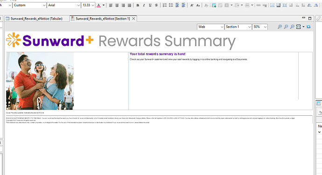Close the Sunward_Rewards_eNotice [Section 1] tab

click(x=133, y=19)
